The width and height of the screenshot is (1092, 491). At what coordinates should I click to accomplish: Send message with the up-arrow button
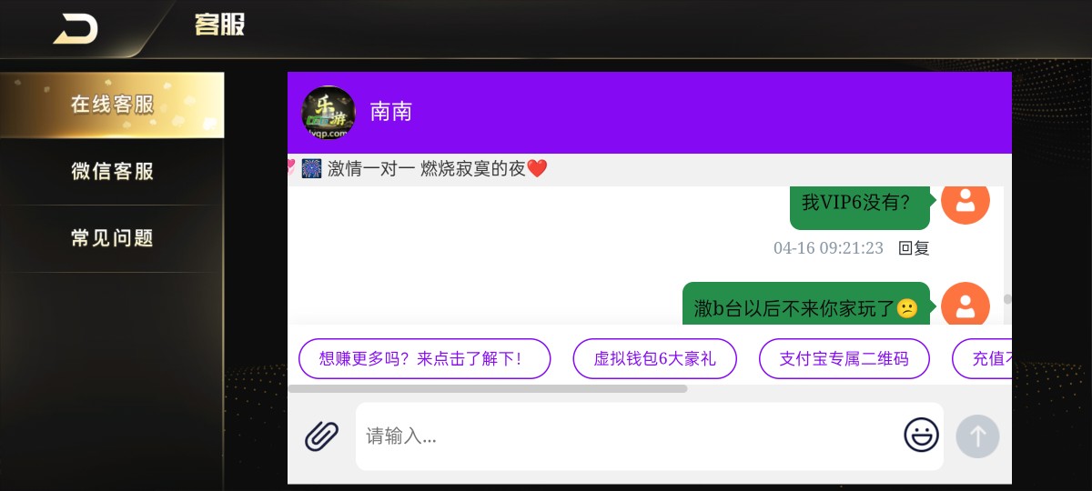pos(977,436)
